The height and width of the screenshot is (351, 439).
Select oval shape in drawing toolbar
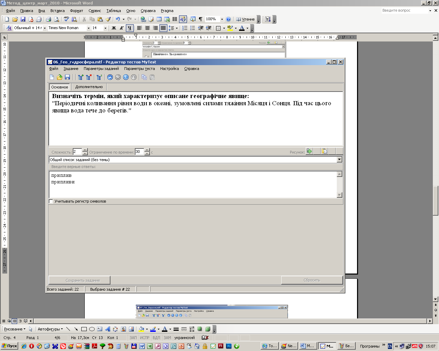click(x=92, y=329)
